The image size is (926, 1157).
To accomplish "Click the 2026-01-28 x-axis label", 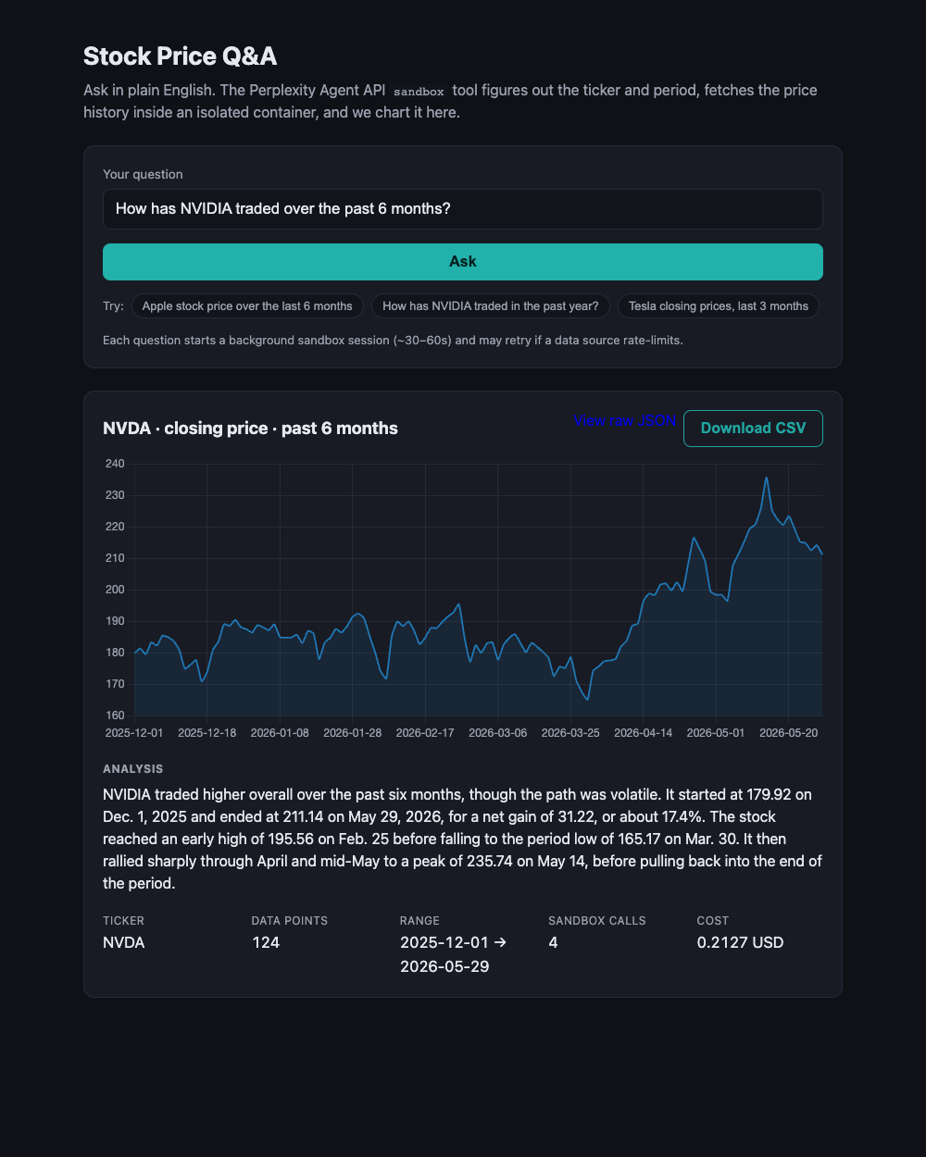I will [352, 732].
